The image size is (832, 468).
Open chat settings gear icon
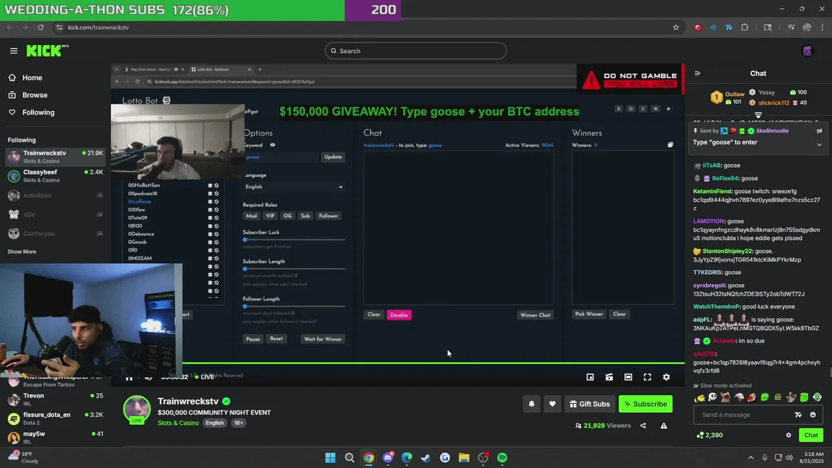click(x=788, y=435)
